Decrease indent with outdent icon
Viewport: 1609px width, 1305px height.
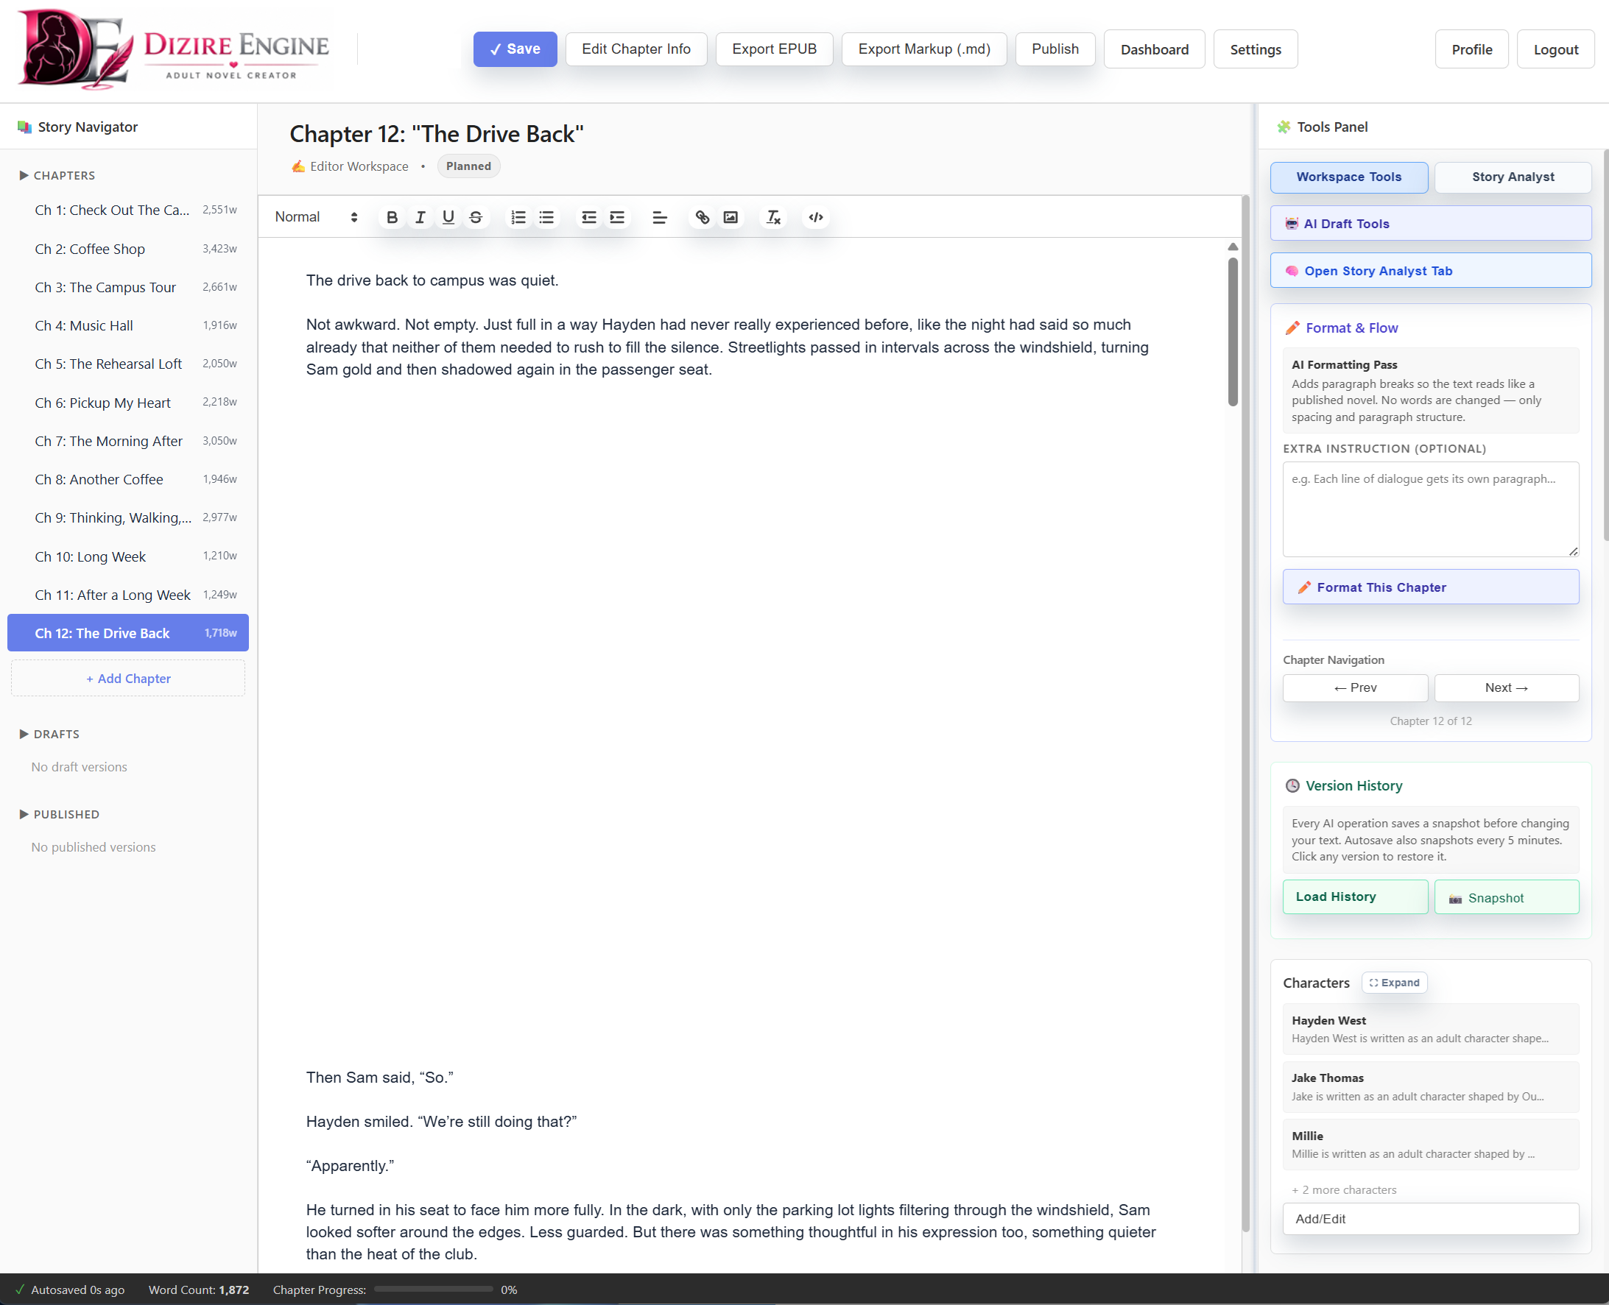[x=588, y=217]
